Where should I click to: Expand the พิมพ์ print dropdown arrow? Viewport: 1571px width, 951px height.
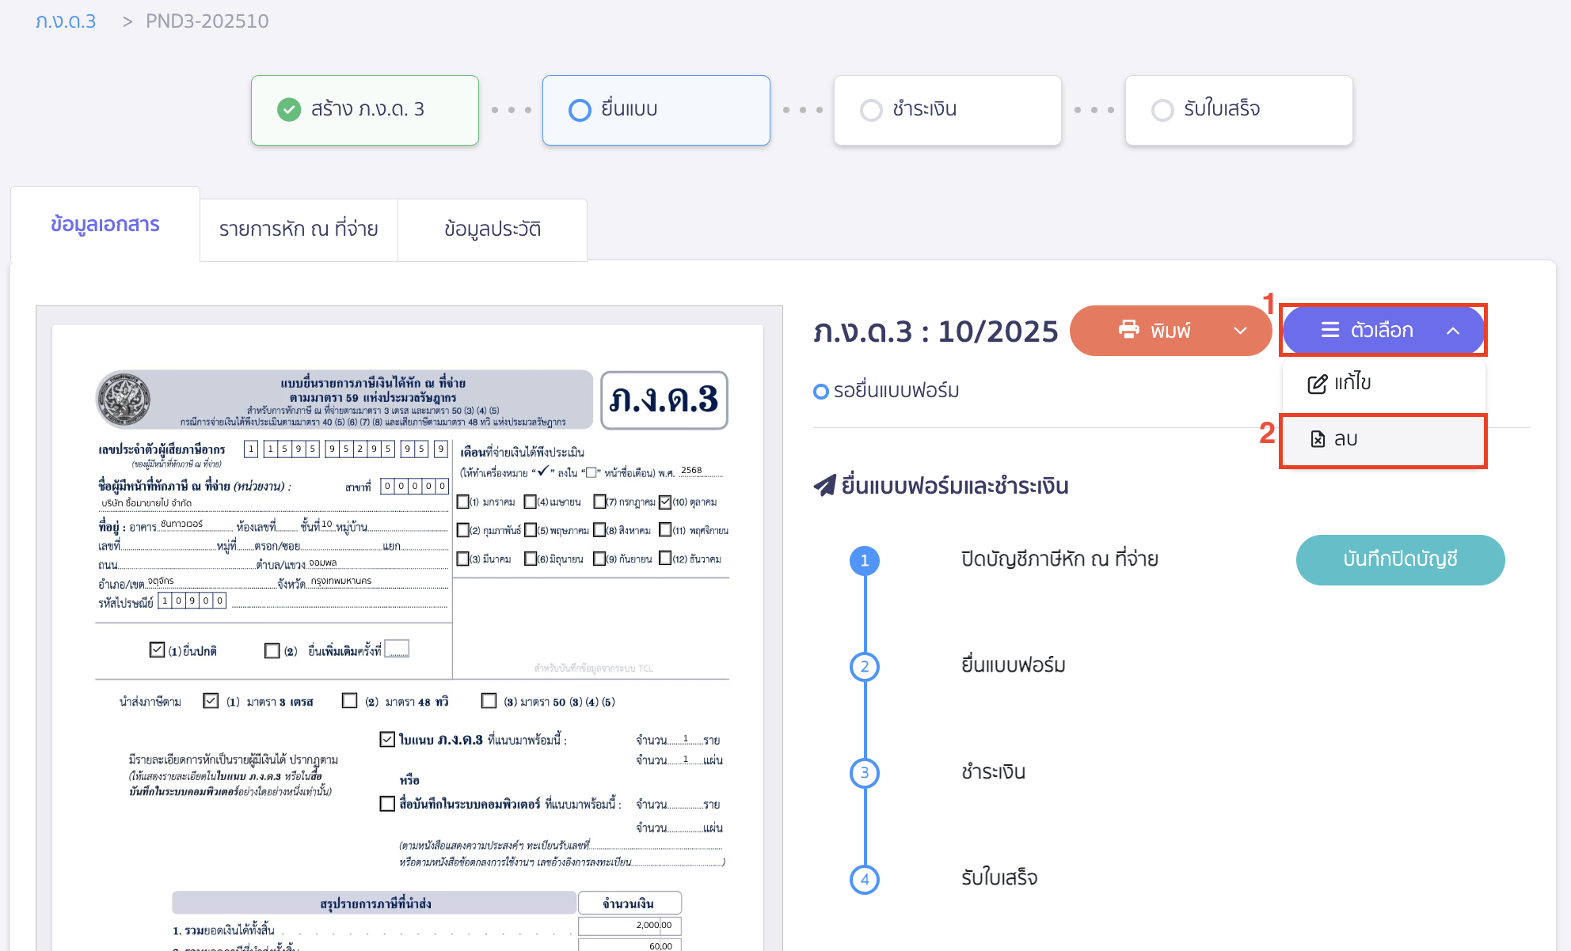click(x=1240, y=331)
